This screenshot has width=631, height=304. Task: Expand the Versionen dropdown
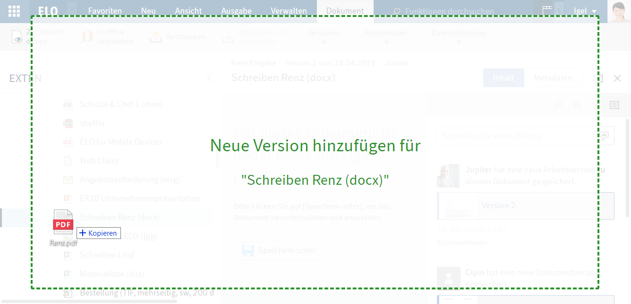pos(324,37)
